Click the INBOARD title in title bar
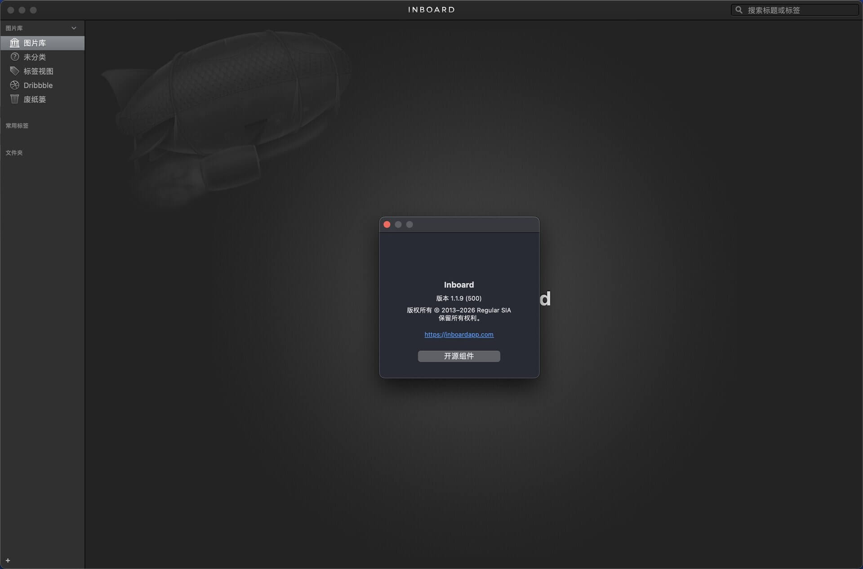 (431, 10)
